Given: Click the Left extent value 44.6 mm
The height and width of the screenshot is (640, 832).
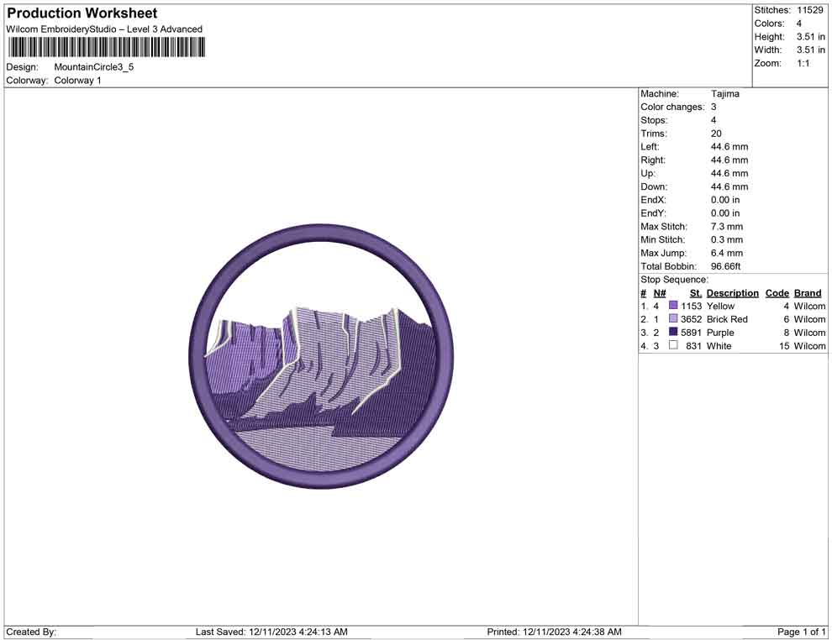Looking at the screenshot, I should [x=729, y=147].
